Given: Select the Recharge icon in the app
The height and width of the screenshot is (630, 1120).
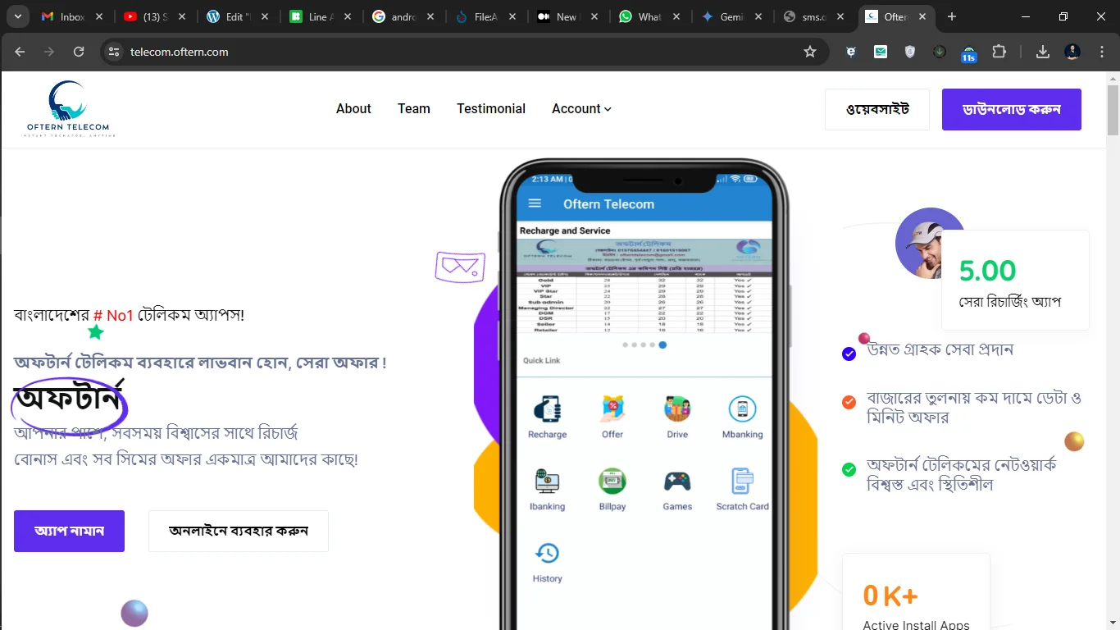Looking at the screenshot, I should click(546, 410).
